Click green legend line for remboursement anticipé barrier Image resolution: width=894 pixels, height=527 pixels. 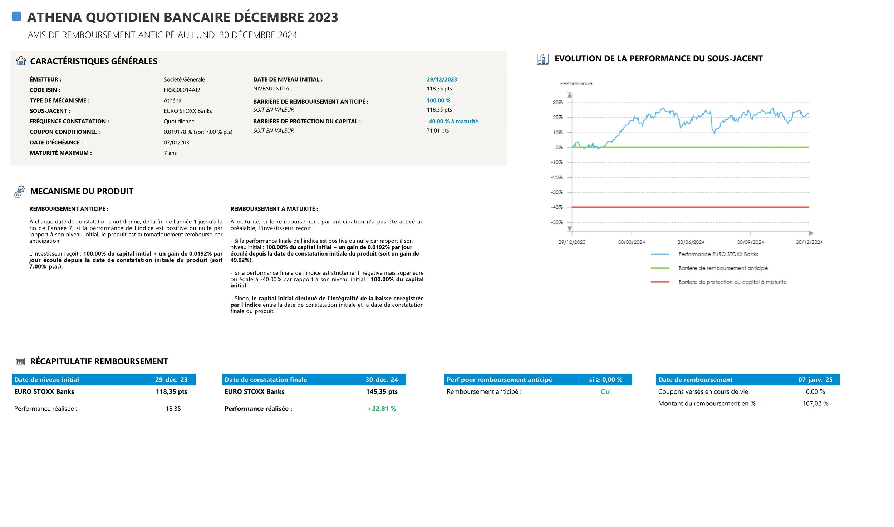click(660, 268)
